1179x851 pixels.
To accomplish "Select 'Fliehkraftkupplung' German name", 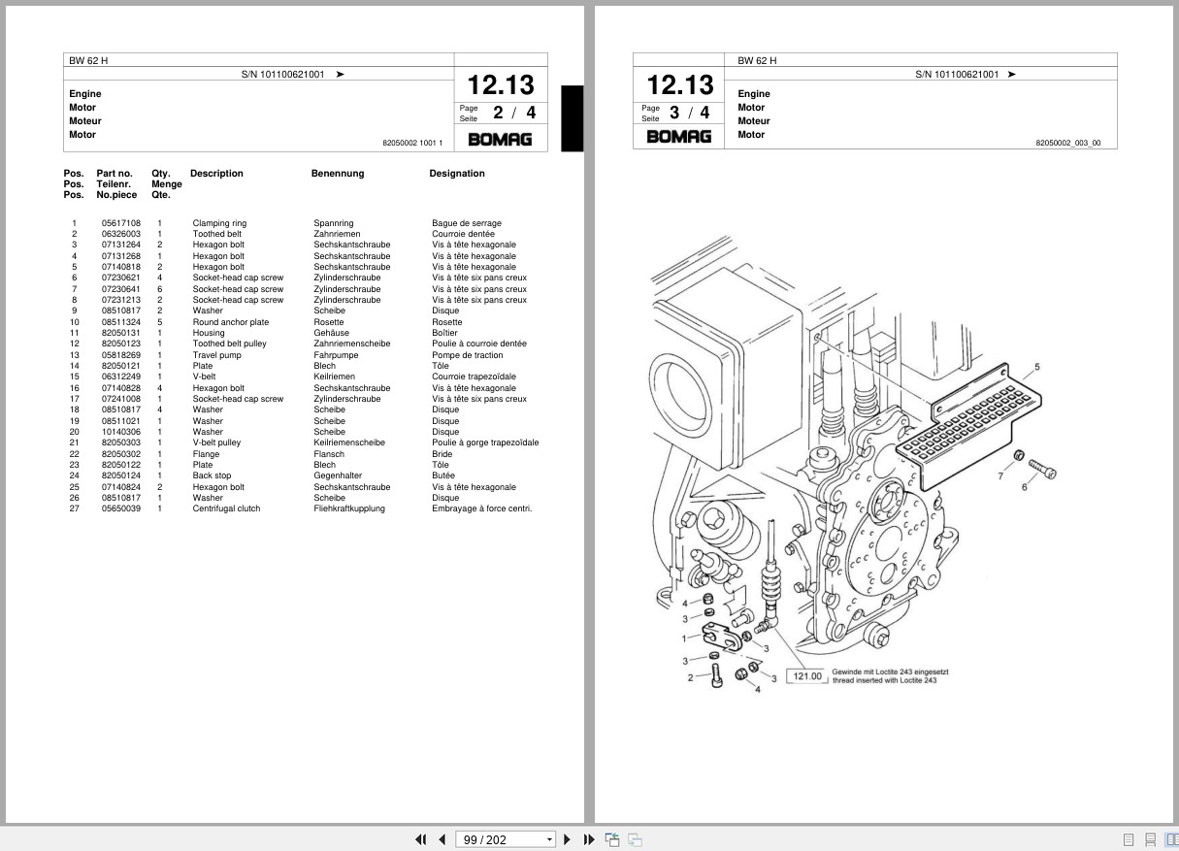I will click(349, 508).
